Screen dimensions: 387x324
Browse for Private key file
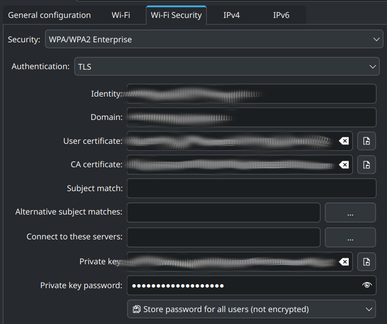pos(367,262)
